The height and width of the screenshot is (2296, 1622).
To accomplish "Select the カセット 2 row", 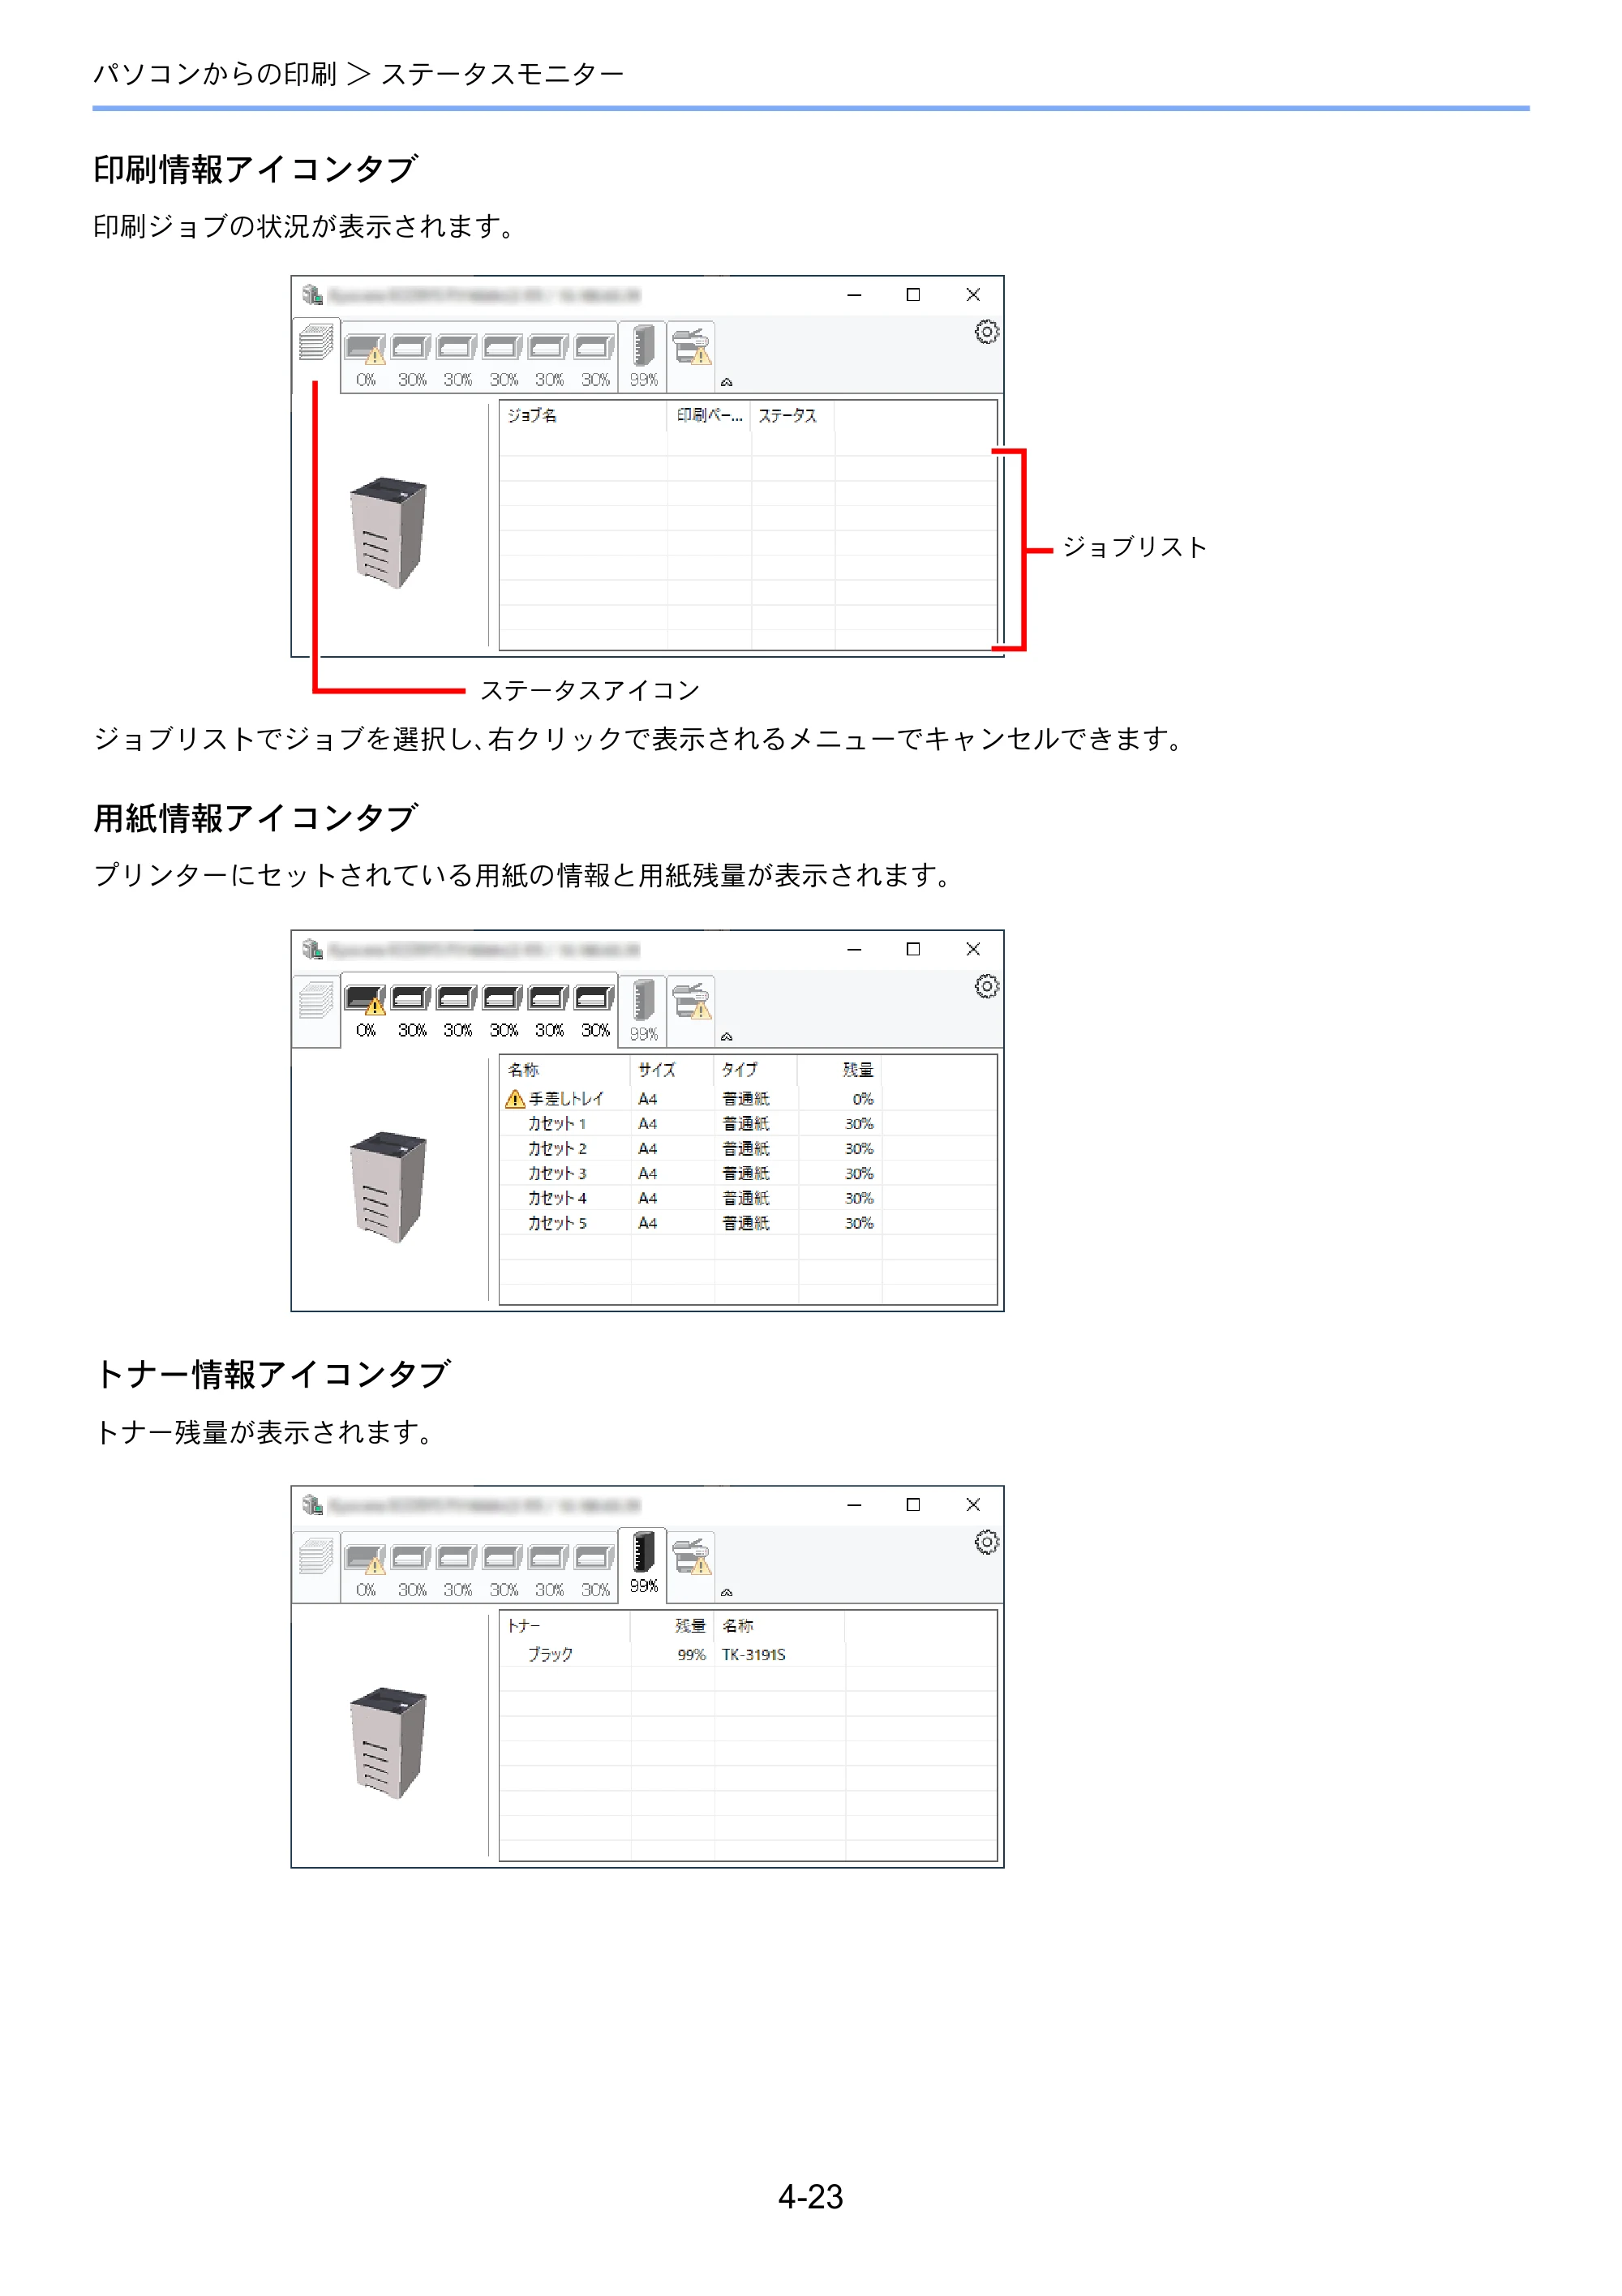I will 690,1149.
